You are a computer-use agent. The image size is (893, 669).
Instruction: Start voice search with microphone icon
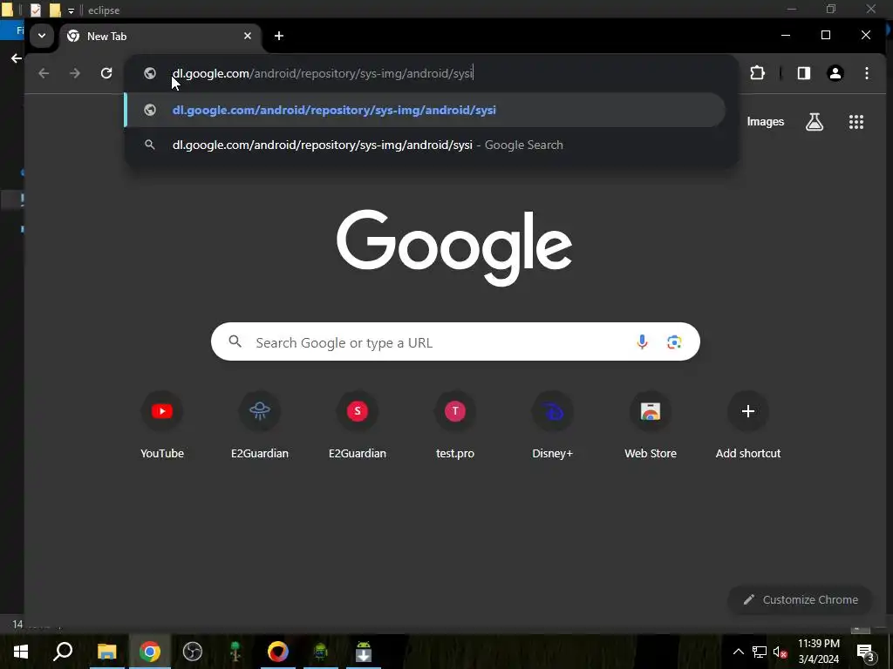click(642, 341)
